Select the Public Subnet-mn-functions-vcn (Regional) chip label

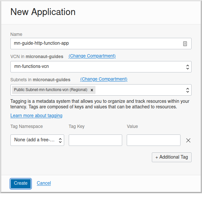(x=50, y=90)
